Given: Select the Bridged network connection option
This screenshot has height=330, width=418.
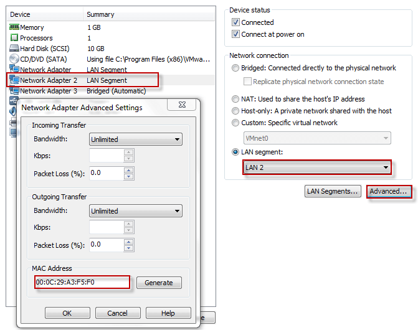Looking at the screenshot, I should tap(235, 68).
